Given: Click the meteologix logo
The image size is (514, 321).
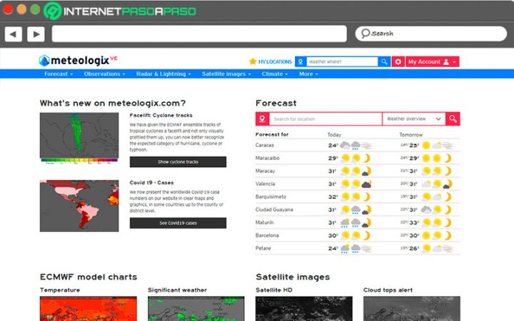Looking at the screenshot, I should pyautogui.click(x=78, y=60).
